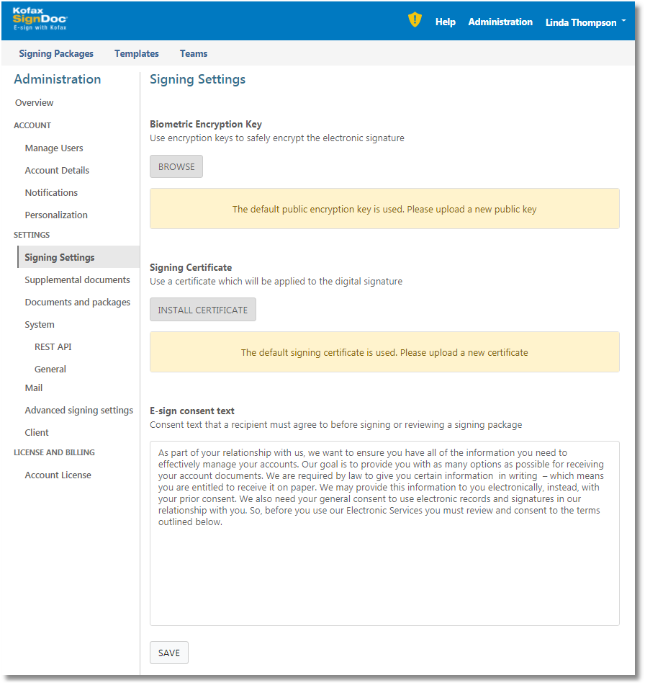This screenshot has width=645, height=685.
Task: Select Supplemental documents in sidebar
Action: (x=77, y=280)
